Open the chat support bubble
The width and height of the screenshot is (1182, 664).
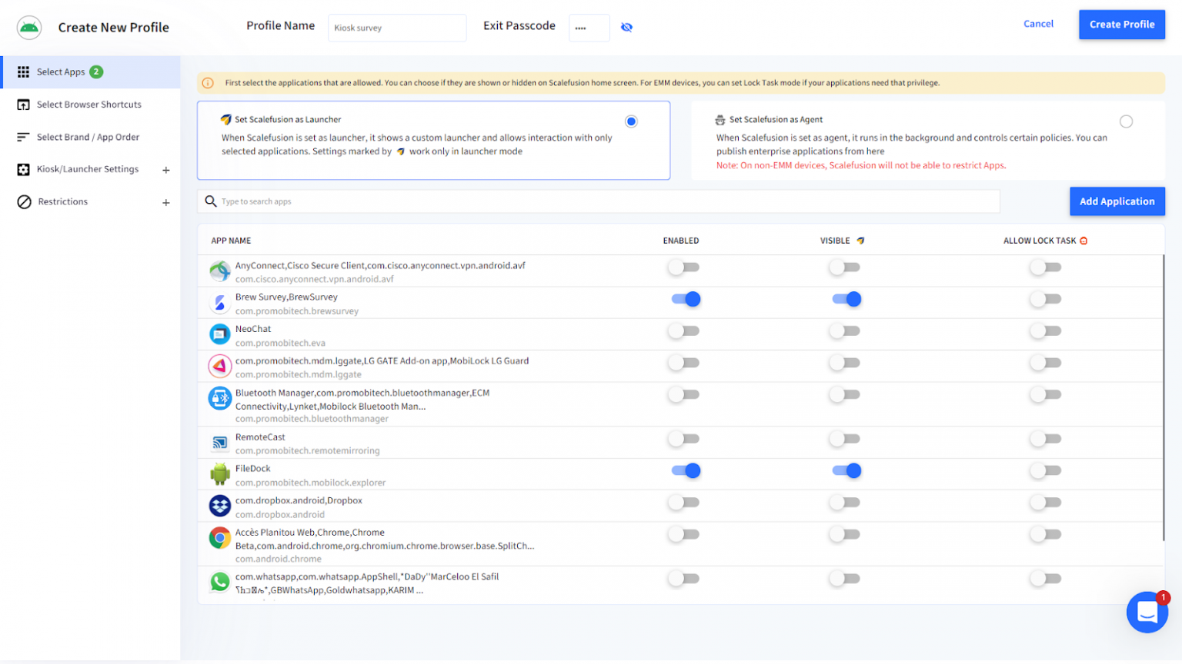click(x=1147, y=612)
